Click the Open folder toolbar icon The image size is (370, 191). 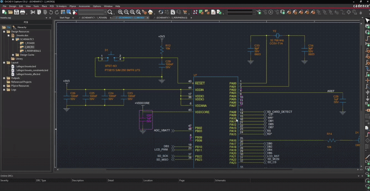(x=10, y=12)
